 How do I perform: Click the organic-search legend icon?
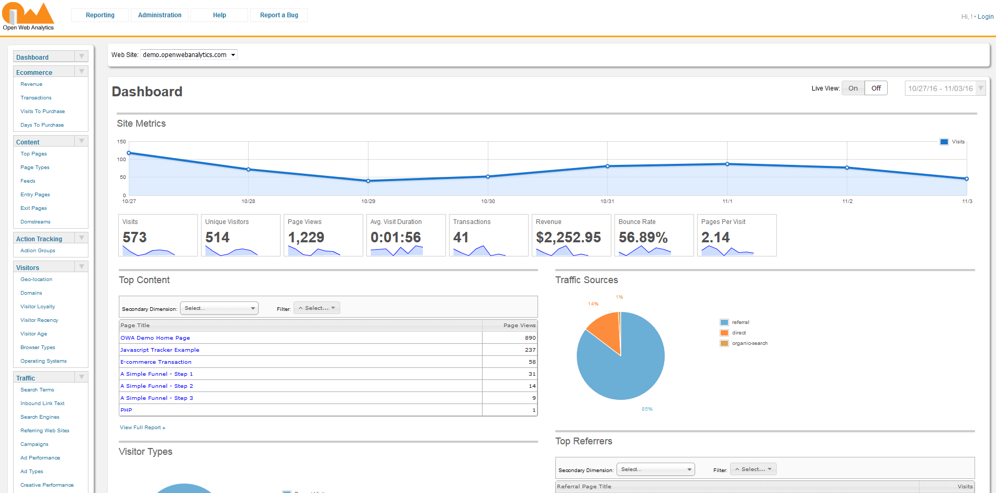[724, 343]
